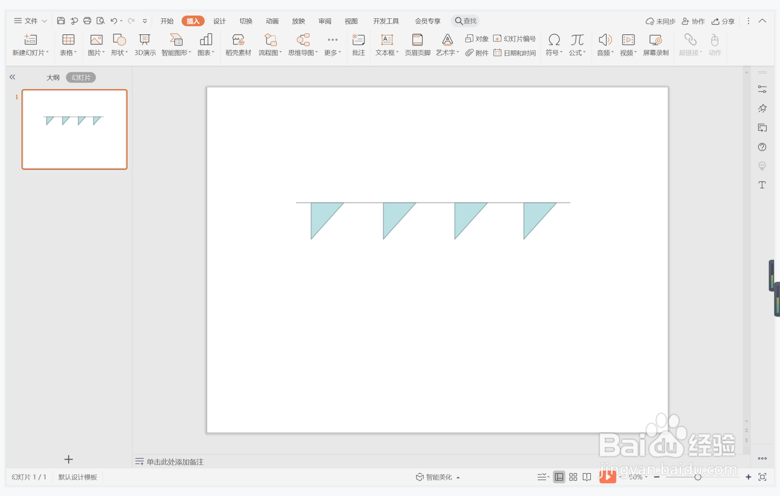This screenshot has width=780, height=496.
Task: Click the 批注 comment icon
Action: click(x=358, y=40)
